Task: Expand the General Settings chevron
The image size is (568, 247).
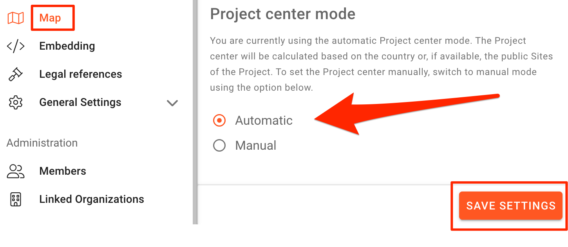Action: (x=172, y=103)
